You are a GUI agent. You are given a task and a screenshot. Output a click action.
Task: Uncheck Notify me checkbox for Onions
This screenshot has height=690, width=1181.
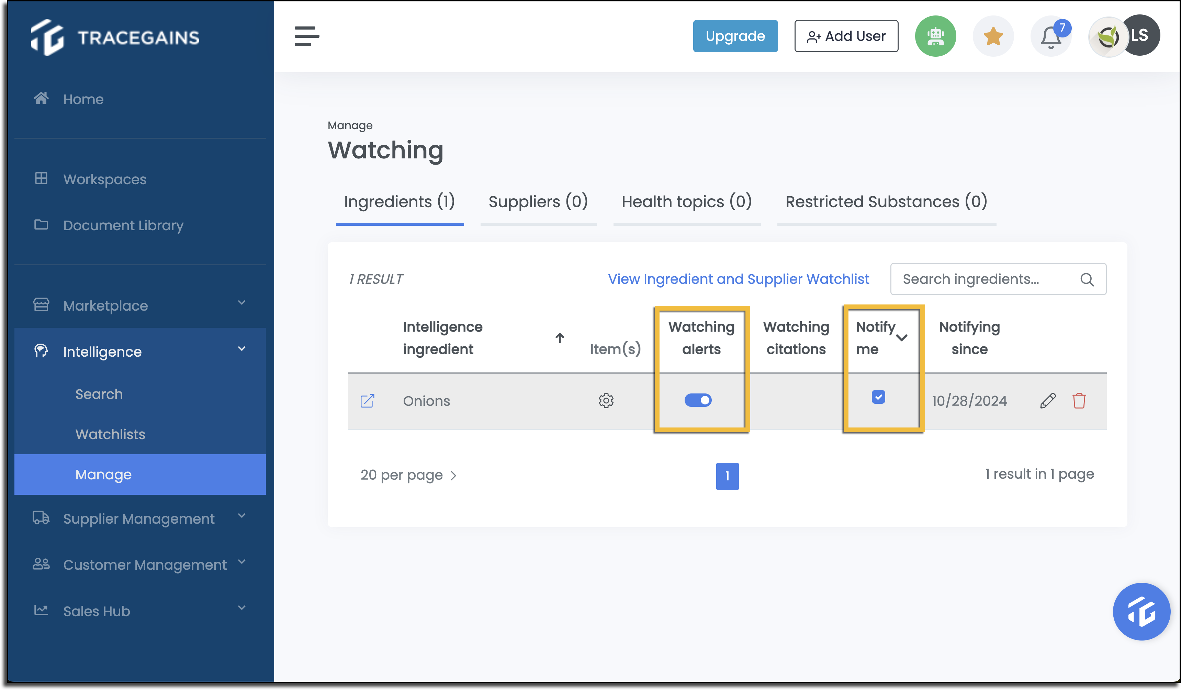878,397
